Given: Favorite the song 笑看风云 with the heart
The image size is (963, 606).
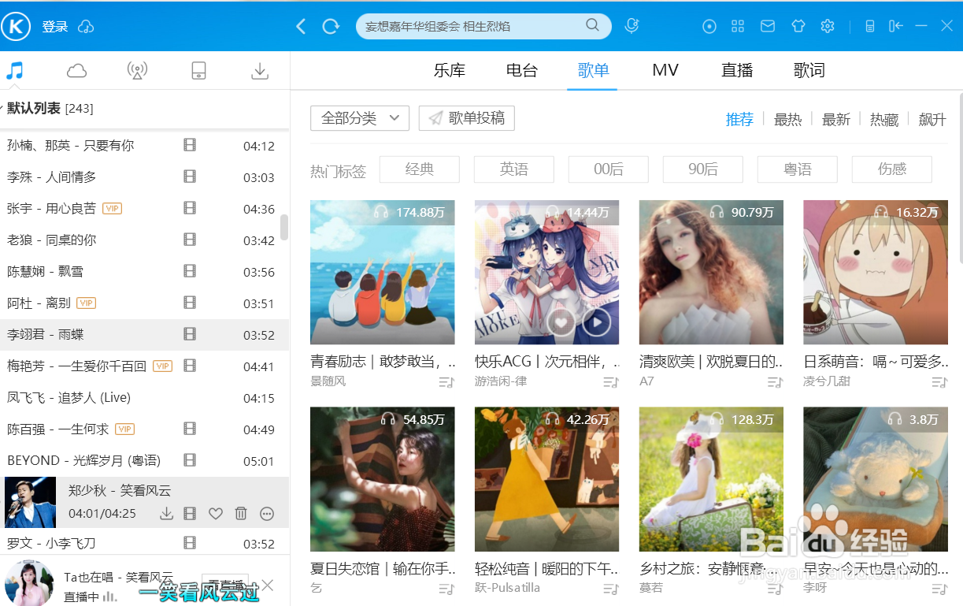Looking at the screenshot, I should [x=215, y=513].
